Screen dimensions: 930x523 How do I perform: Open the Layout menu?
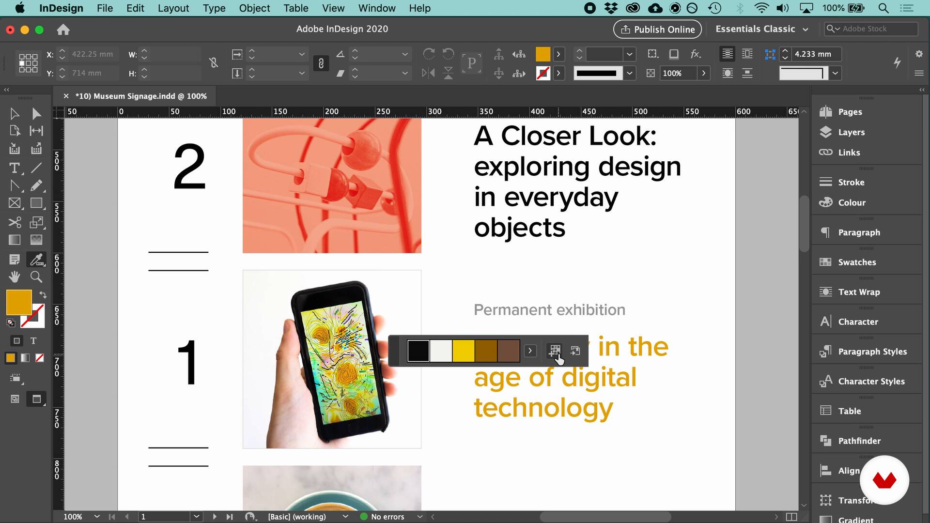pyautogui.click(x=173, y=8)
